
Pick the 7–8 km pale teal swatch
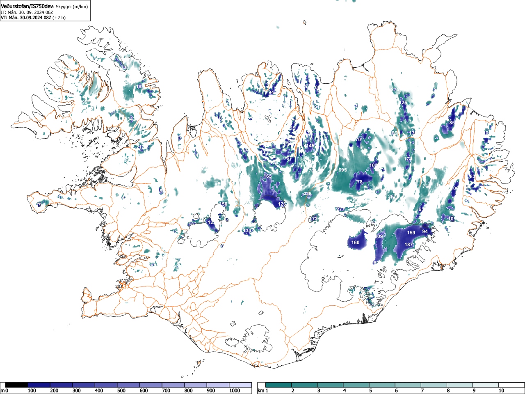[x=434, y=385]
